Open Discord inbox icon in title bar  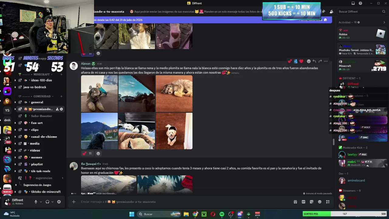point(353,3)
